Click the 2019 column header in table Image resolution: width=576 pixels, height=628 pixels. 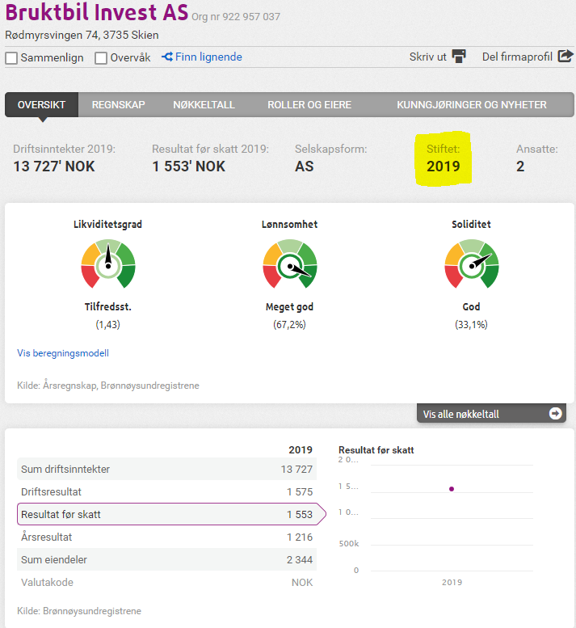pos(301,449)
